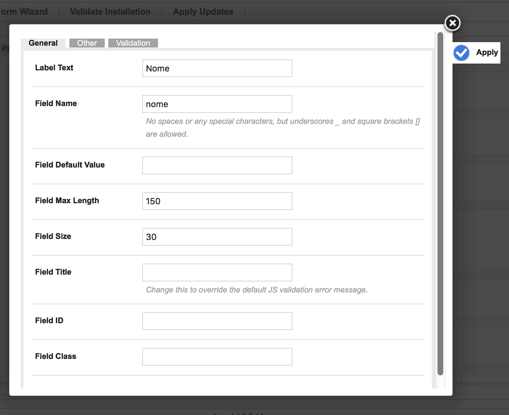Click the blue checkmark Apply icon
Viewport: 509px width, 415px height.
point(461,53)
